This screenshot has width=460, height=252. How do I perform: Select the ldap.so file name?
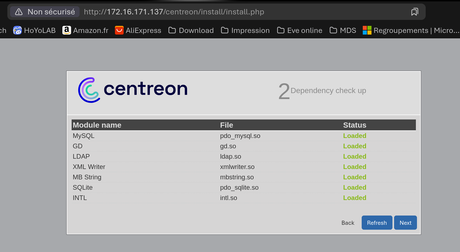tap(231, 156)
